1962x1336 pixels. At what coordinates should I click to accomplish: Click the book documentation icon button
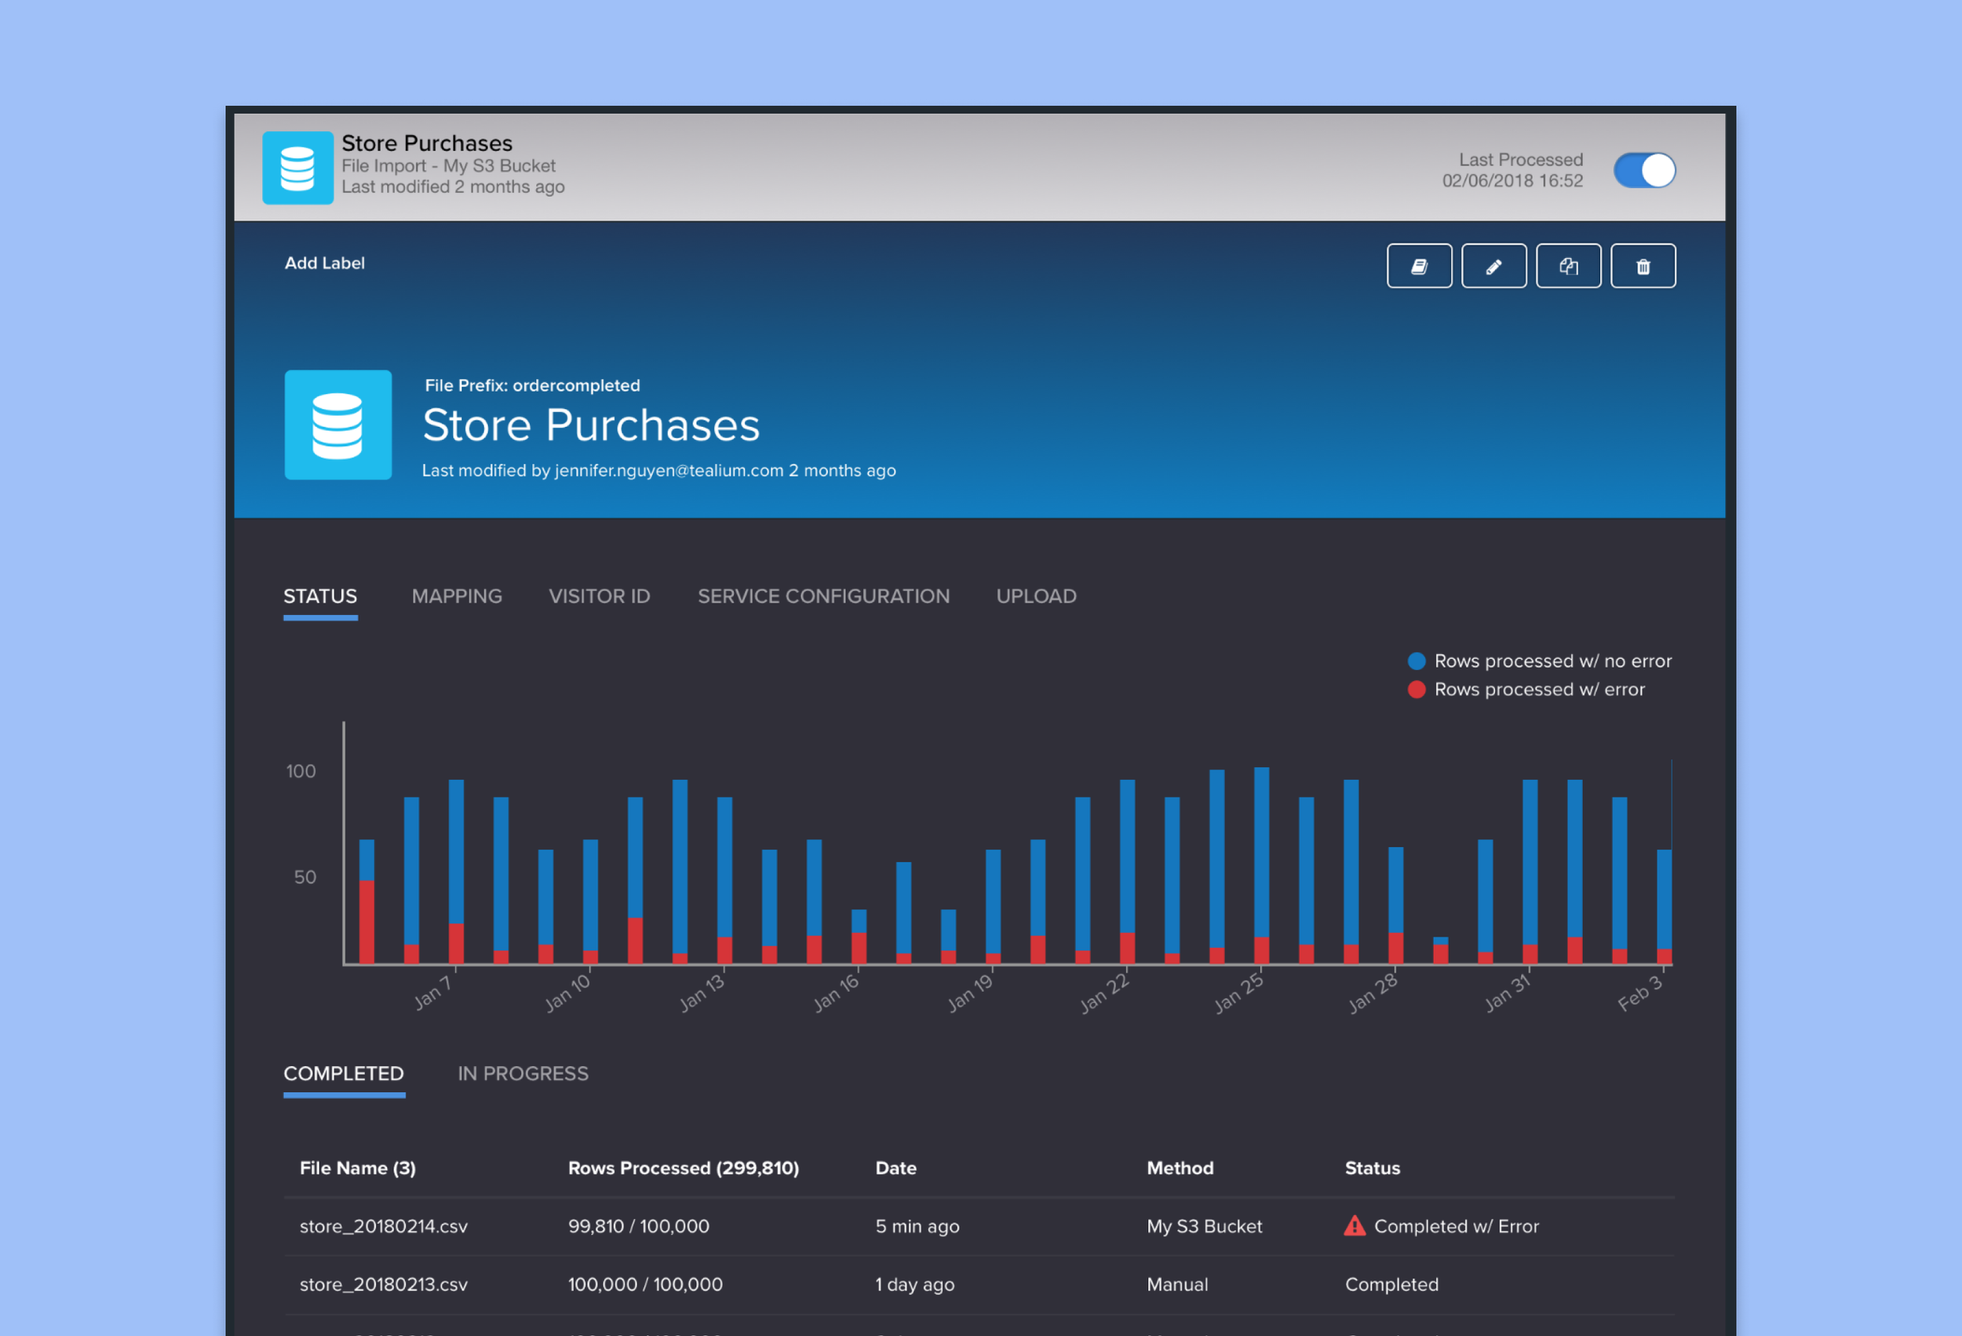click(1419, 267)
